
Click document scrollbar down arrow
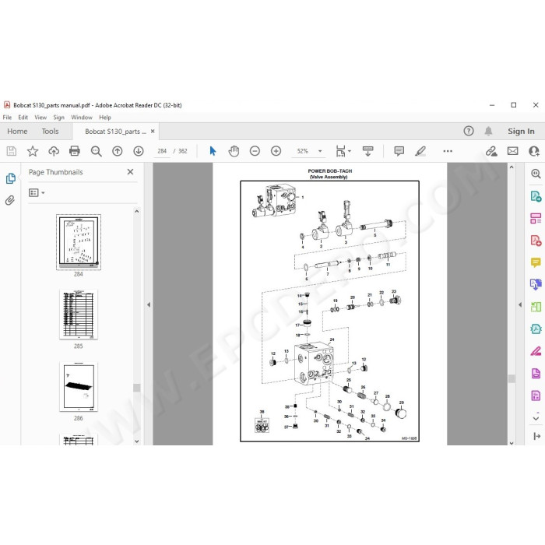pyautogui.click(x=512, y=443)
